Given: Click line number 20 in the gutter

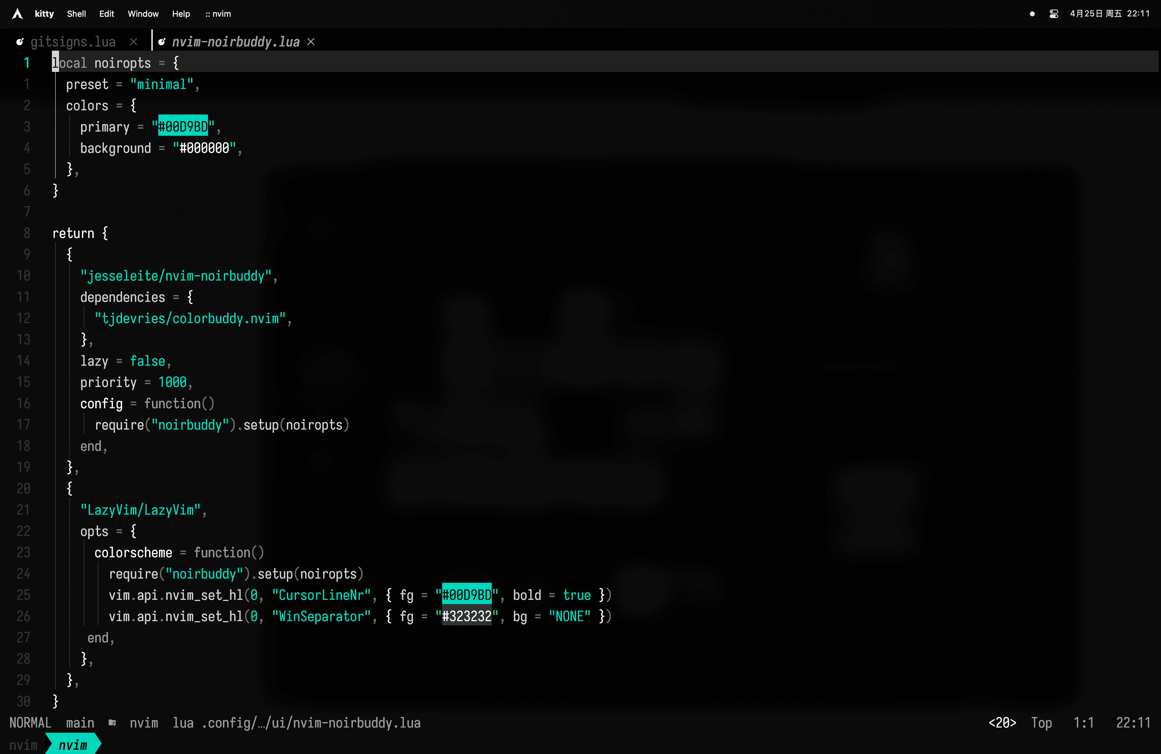Looking at the screenshot, I should pyautogui.click(x=24, y=488).
